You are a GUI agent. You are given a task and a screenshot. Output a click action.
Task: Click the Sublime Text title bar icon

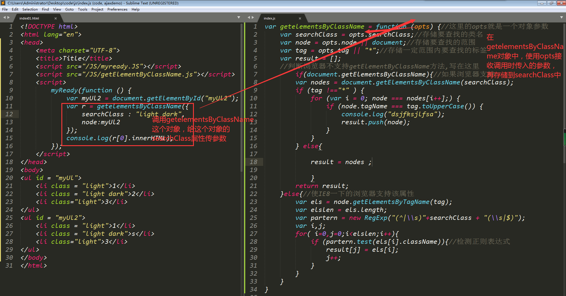pyautogui.click(x=3, y=3)
